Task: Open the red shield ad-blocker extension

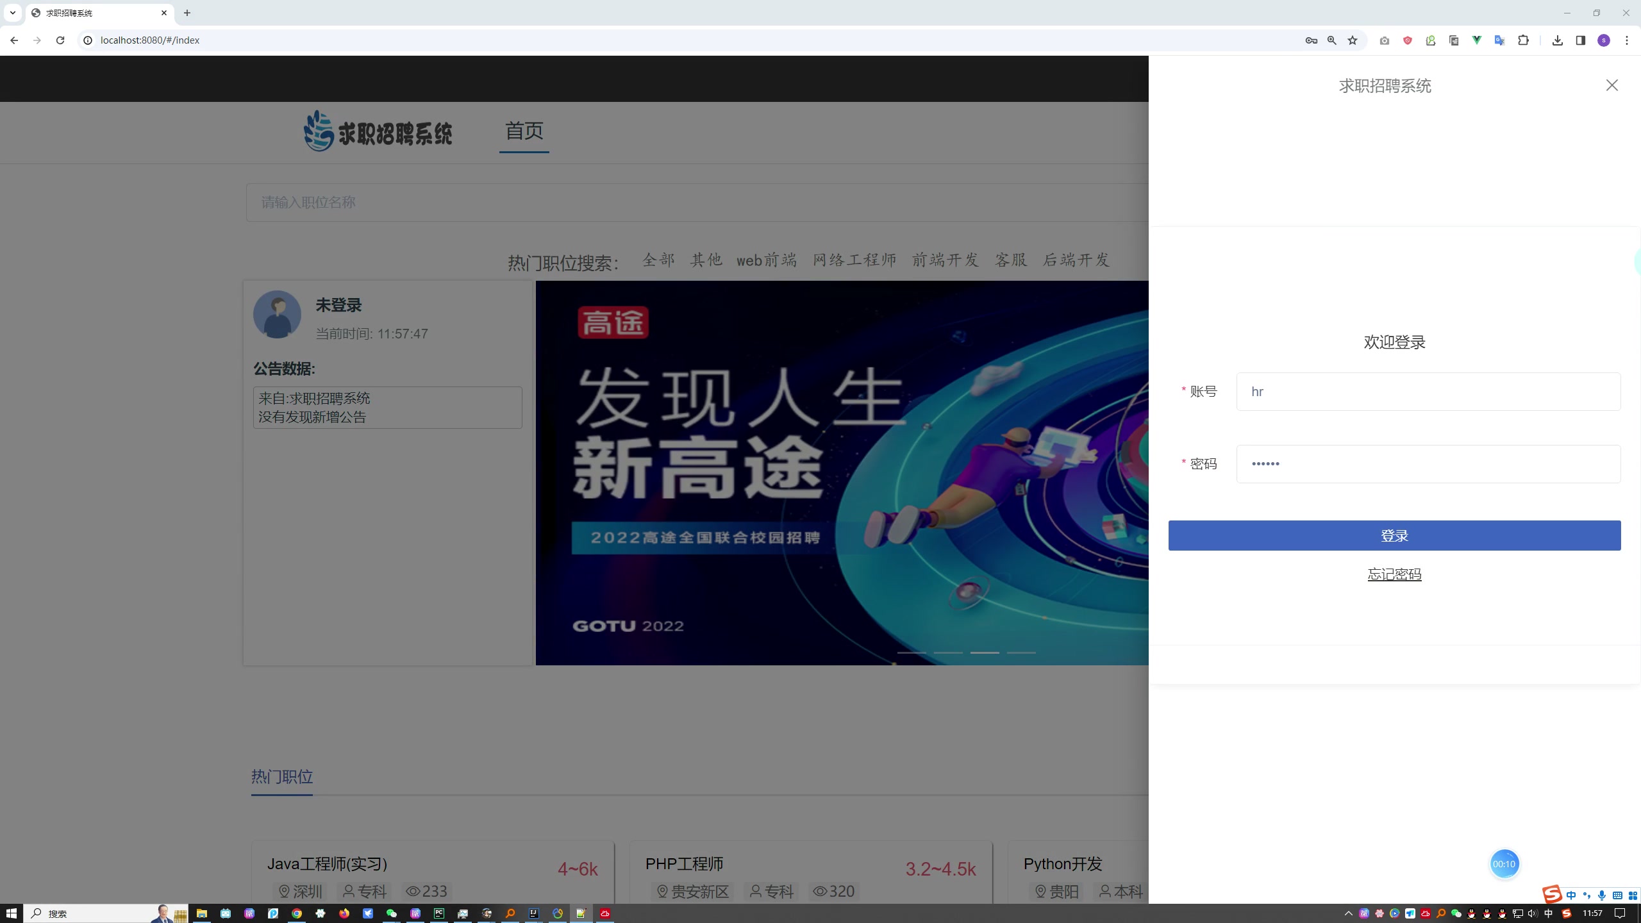Action: [1408, 40]
